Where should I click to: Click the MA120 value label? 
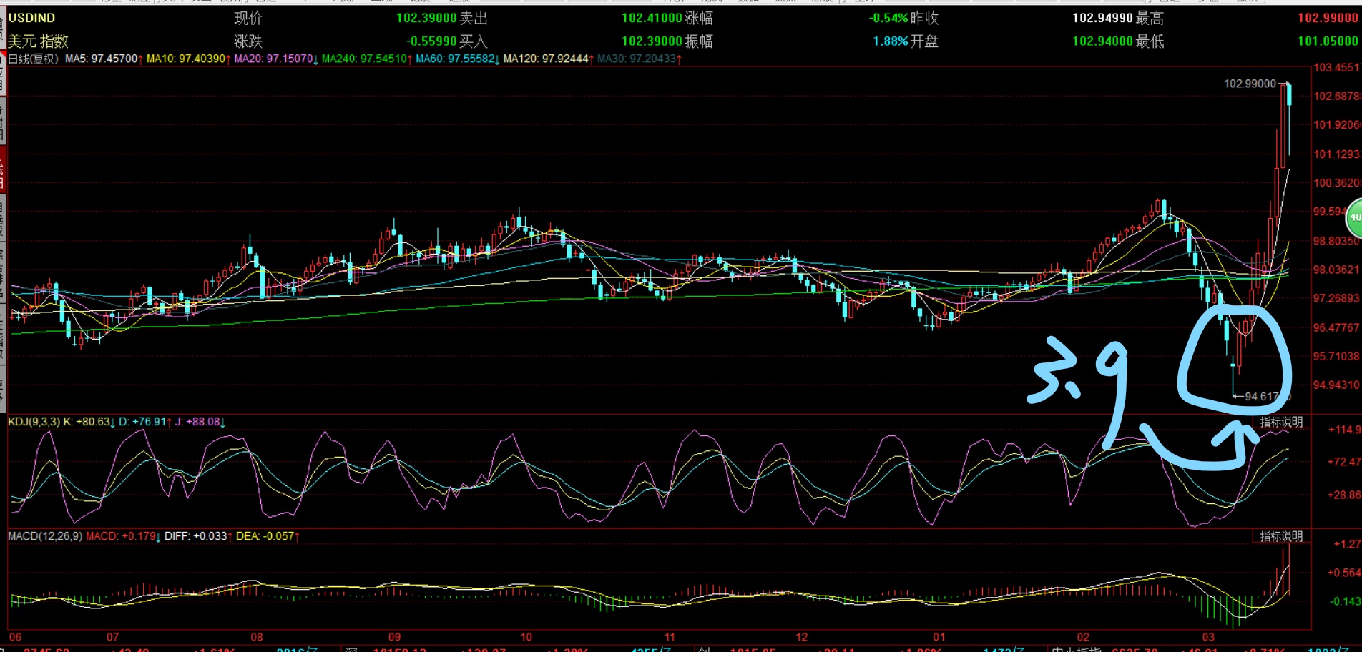pos(547,59)
